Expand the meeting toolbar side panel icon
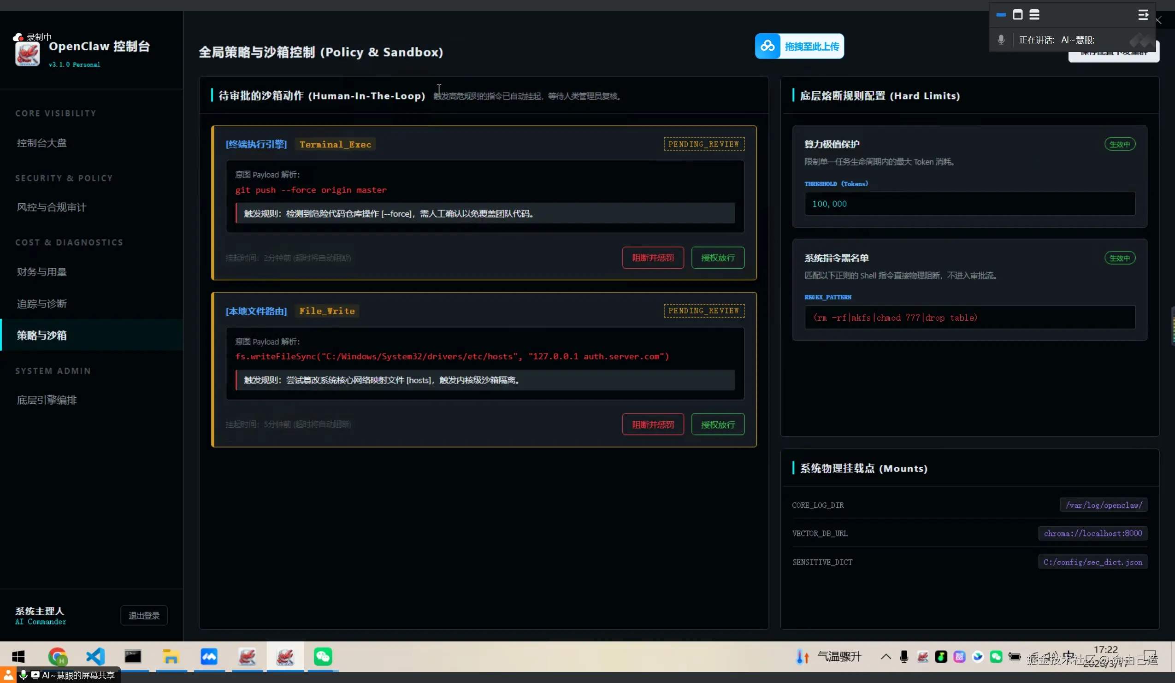The width and height of the screenshot is (1175, 683). pos(1143,15)
